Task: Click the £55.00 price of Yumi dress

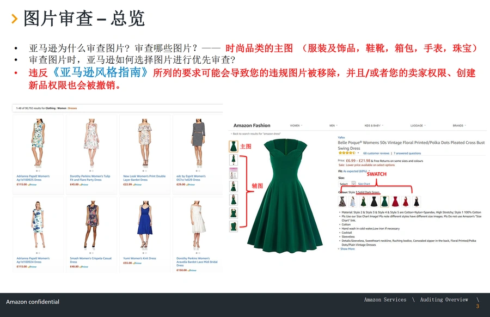Action: (x=128, y=263)
